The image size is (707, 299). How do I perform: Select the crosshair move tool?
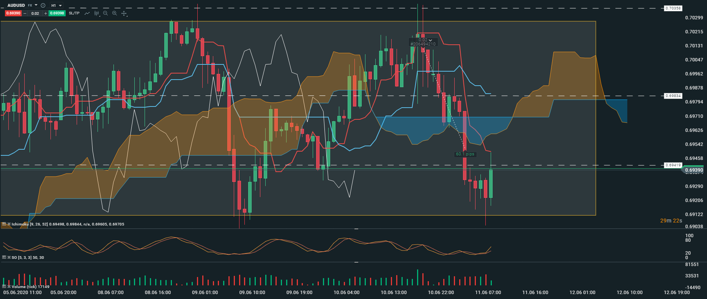(124, 13)
